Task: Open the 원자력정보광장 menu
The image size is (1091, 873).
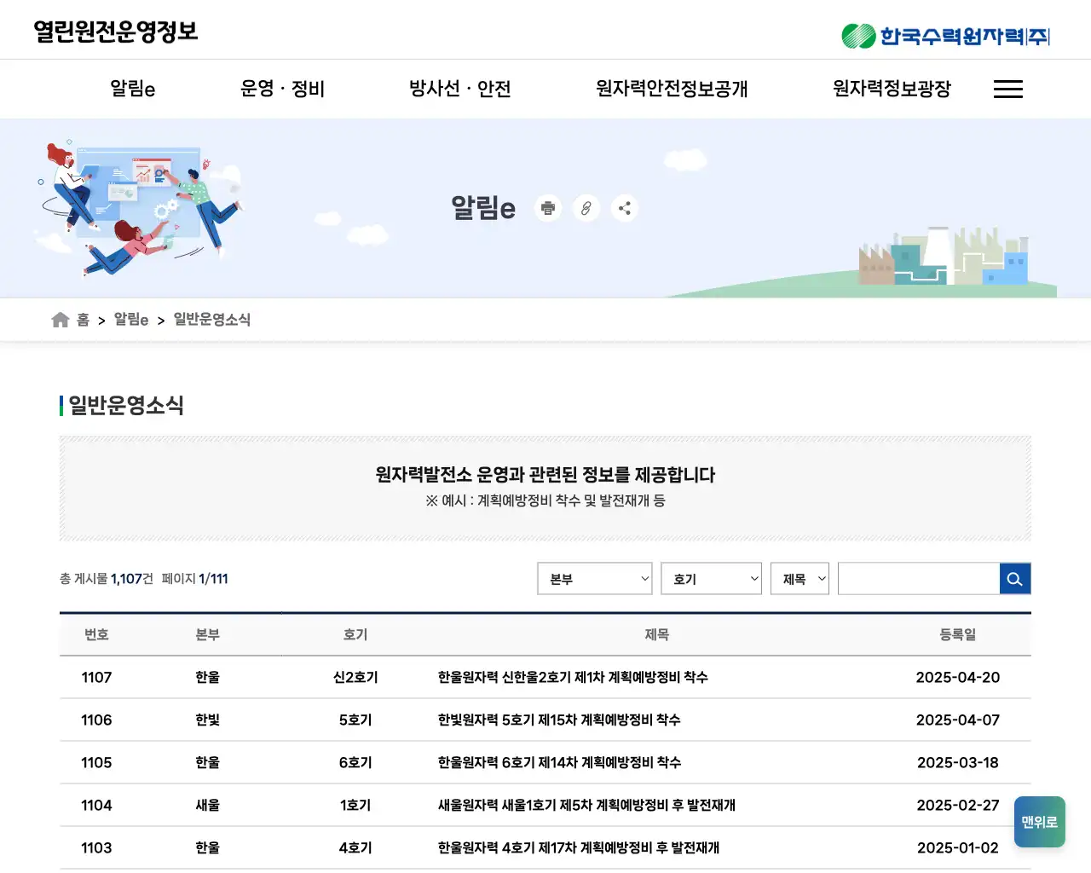Action: click(x=892, y=89)
